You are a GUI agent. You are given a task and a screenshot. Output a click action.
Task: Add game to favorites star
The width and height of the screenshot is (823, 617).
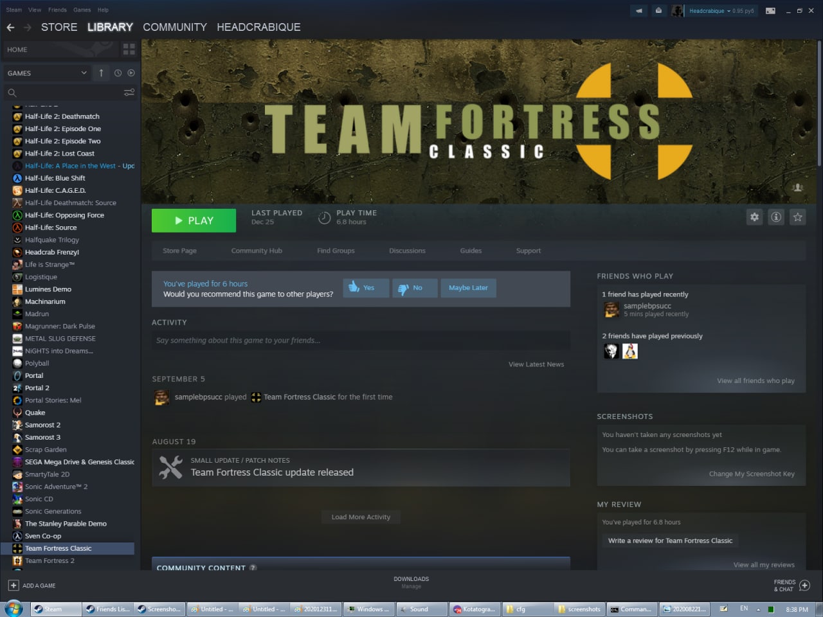click(798, 217)
